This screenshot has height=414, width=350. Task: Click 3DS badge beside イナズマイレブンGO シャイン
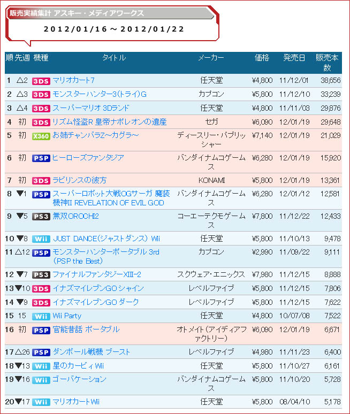click(x=41, y=289)
